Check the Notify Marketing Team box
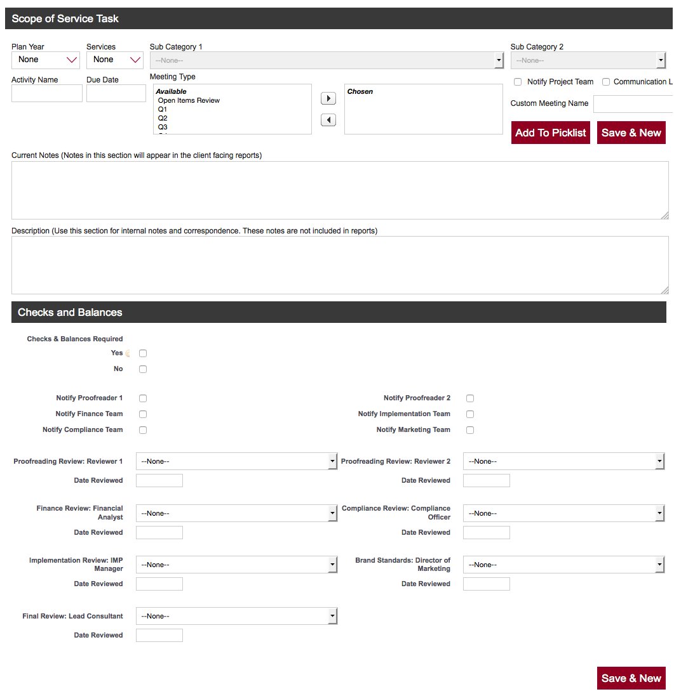 [470, 430]
